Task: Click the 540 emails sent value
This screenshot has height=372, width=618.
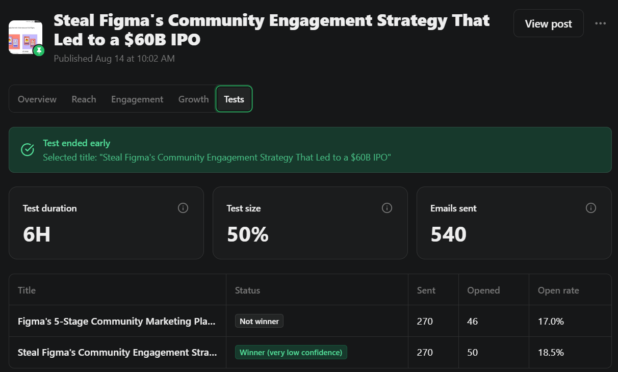Action: tap(449, 234)
